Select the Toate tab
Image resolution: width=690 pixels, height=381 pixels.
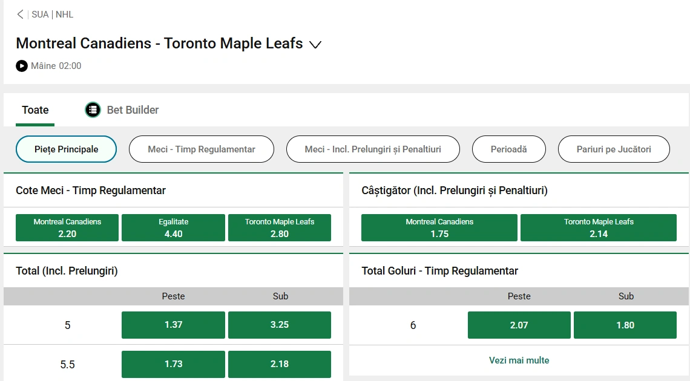tap(34, 110)
